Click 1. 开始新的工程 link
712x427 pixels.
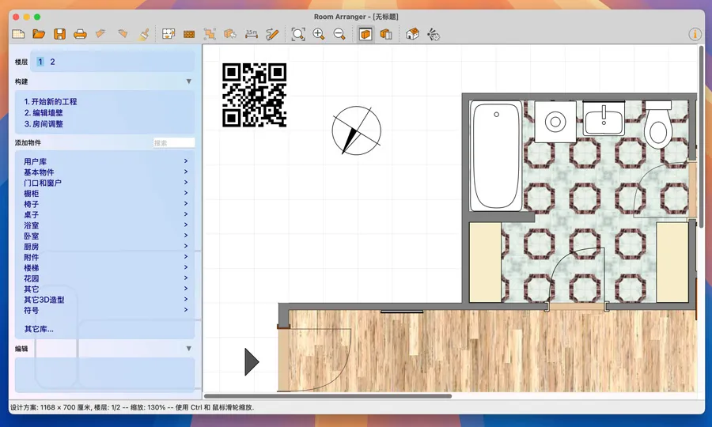[51, 102]
